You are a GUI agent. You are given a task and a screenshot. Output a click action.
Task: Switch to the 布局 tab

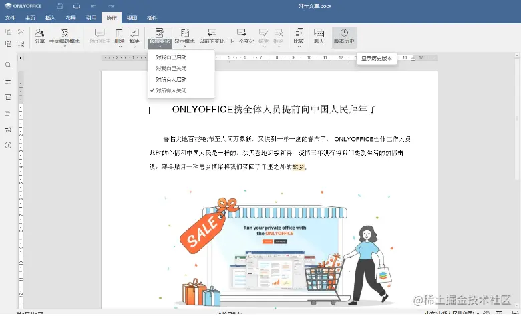pyautogui.click(x=71, y=17)
